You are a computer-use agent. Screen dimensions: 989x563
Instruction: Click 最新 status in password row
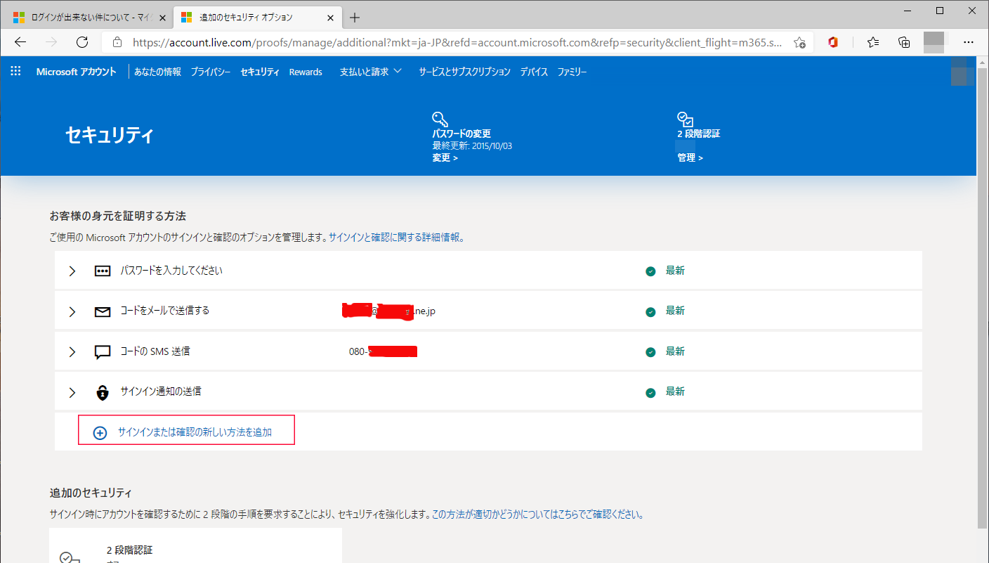(x=675, y=271)
